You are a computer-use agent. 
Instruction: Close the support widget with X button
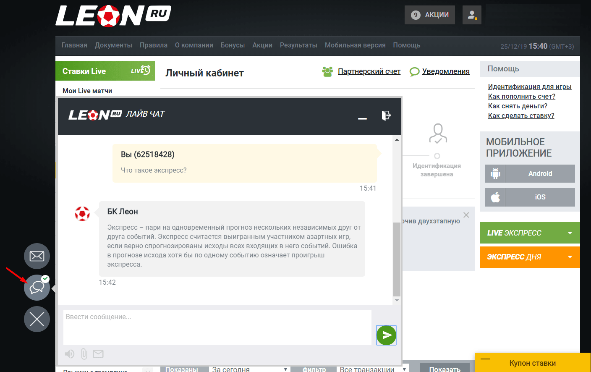[x=37, y=319]
